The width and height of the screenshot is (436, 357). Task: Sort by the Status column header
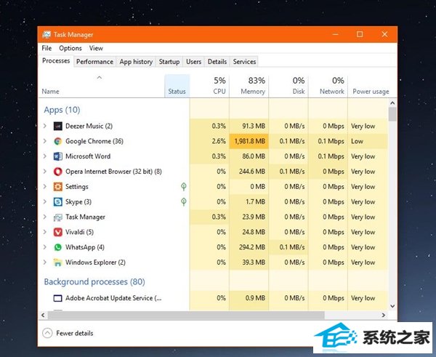[177, 86]
